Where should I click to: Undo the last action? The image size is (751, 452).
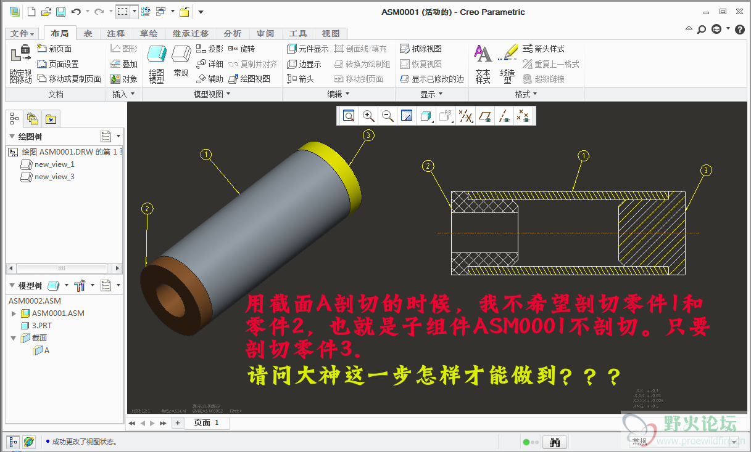click(x=76, y=12)
